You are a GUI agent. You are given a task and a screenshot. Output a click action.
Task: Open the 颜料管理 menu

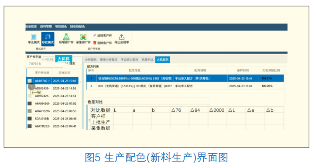point(46,27)
